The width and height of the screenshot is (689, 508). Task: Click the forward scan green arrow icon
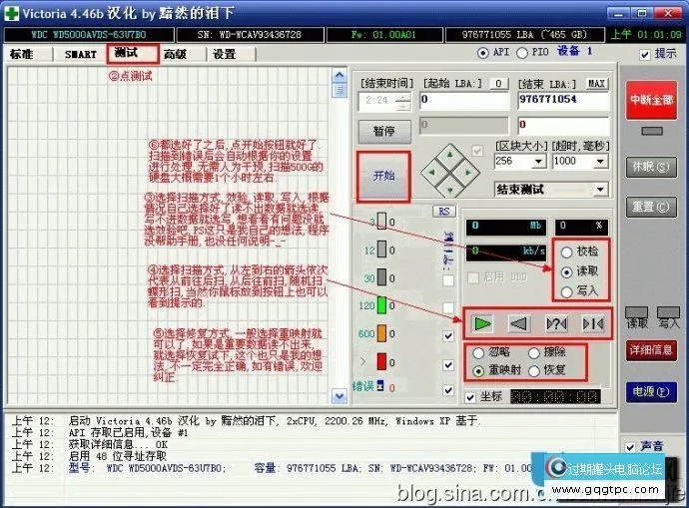pyautogui.click(x=482, y=323)
